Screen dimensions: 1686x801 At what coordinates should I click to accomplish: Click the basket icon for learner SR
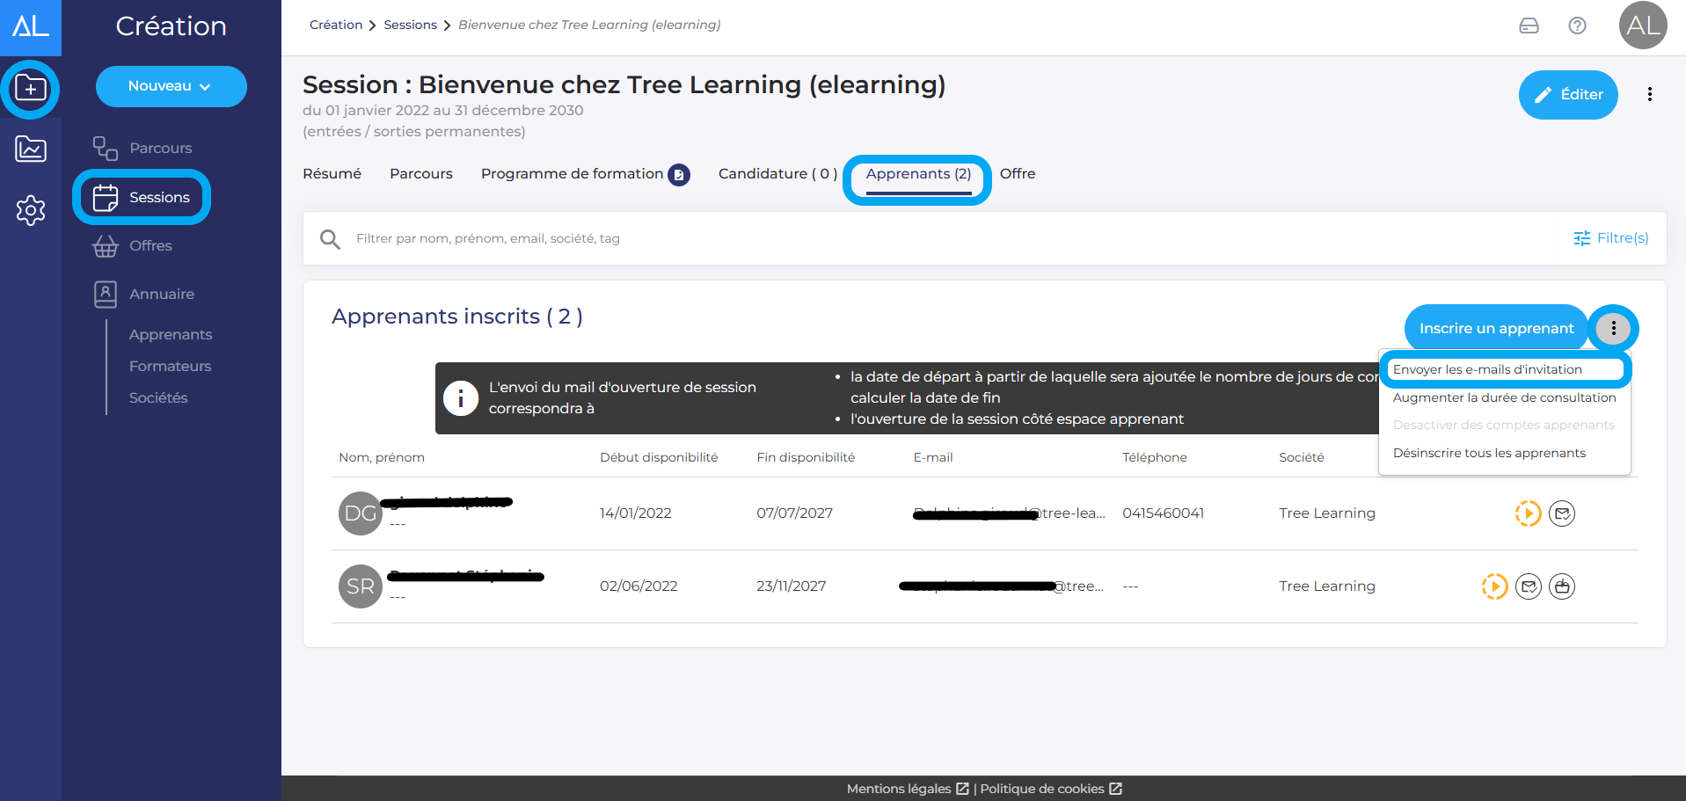pyautogui.click(x=1562, y=586)
